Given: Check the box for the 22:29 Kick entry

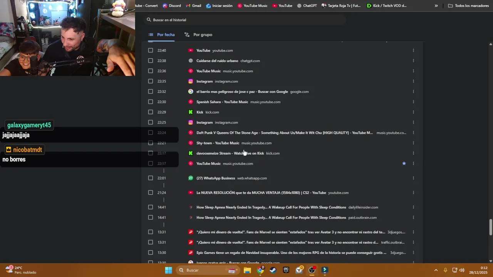Looking at the screenshot, I should [x=151, y=112].
